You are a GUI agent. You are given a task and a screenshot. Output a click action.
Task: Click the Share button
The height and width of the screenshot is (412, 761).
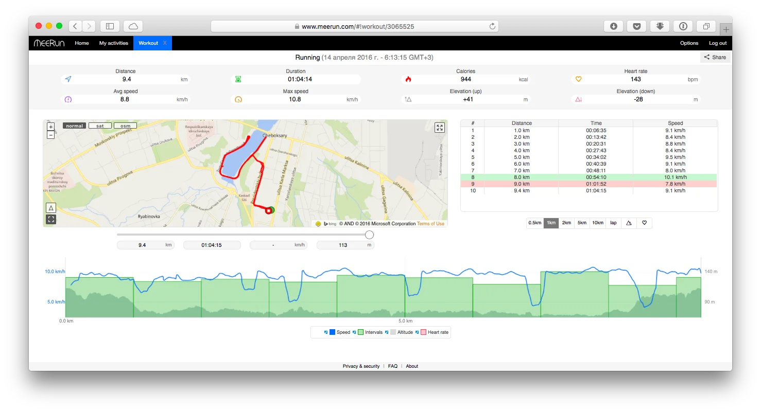point(715,57)
